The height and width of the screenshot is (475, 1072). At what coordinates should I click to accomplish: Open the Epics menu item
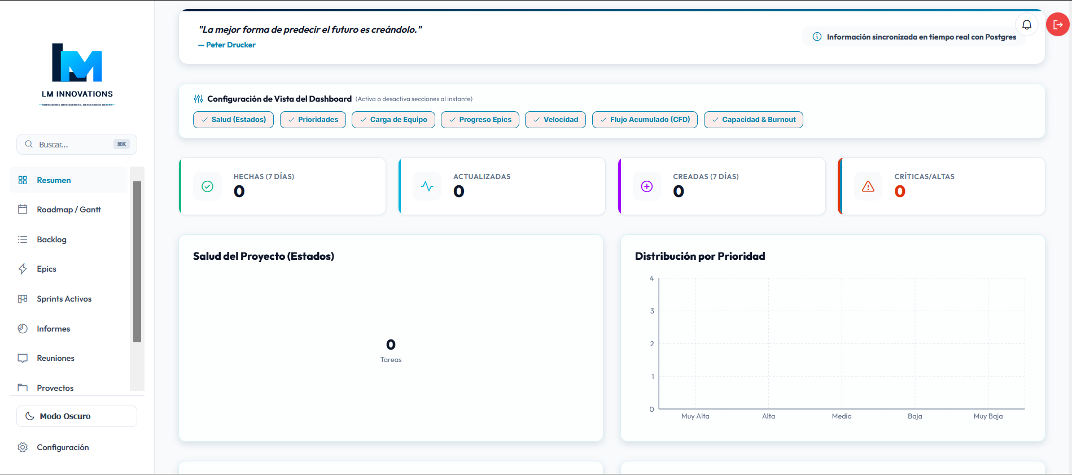[x=69, y=269]
